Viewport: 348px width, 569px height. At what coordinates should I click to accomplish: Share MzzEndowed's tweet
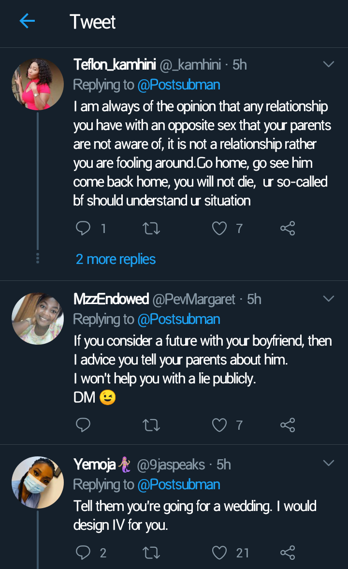288,425
